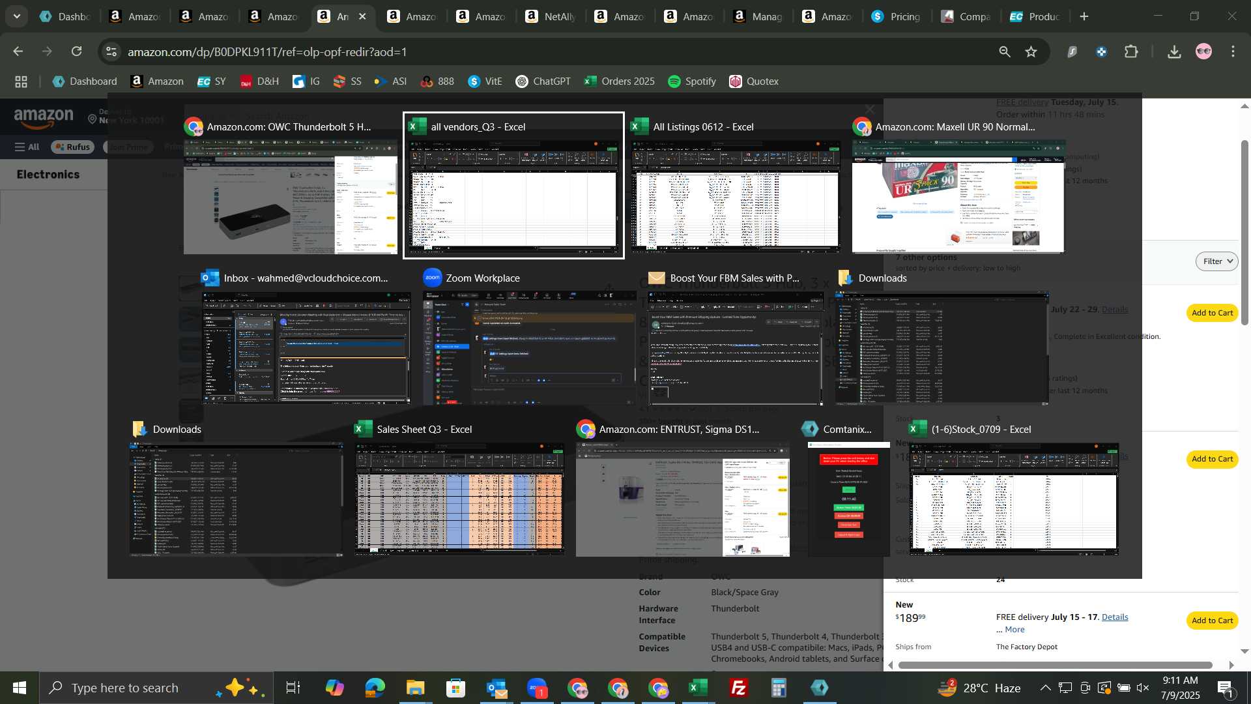1251x704 pixels.
Task: Add the $189.99 New offer to cart
Action: (x=1212, y=620)
